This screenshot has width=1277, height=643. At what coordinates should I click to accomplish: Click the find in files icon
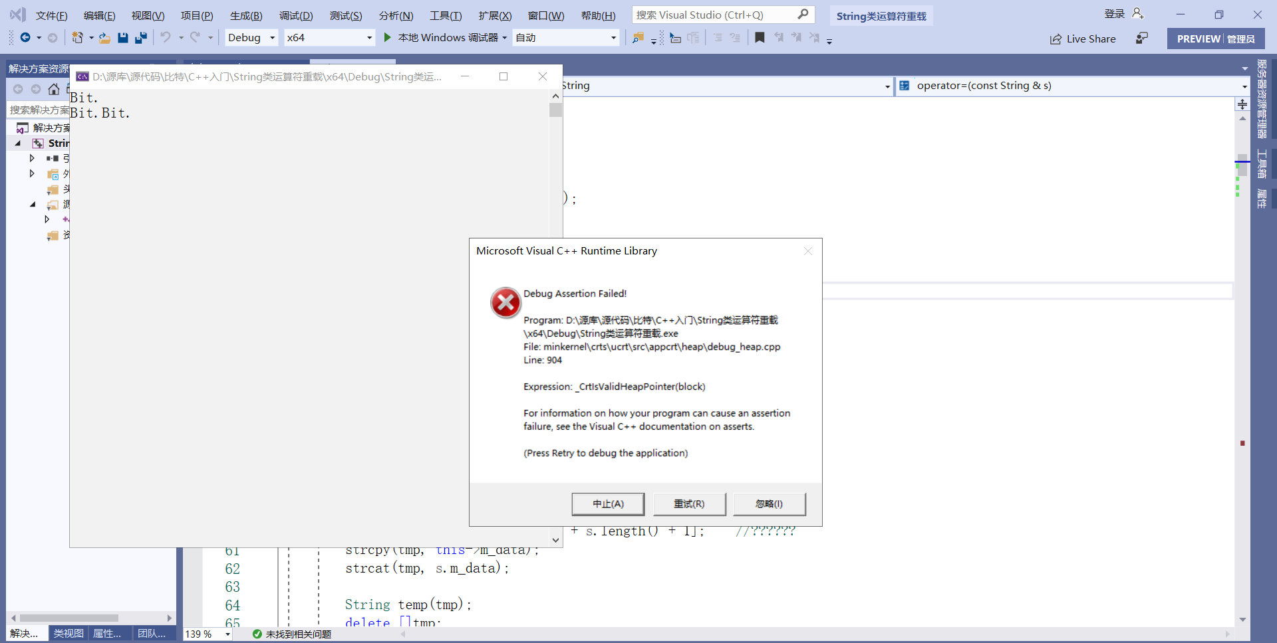[638, 38]
